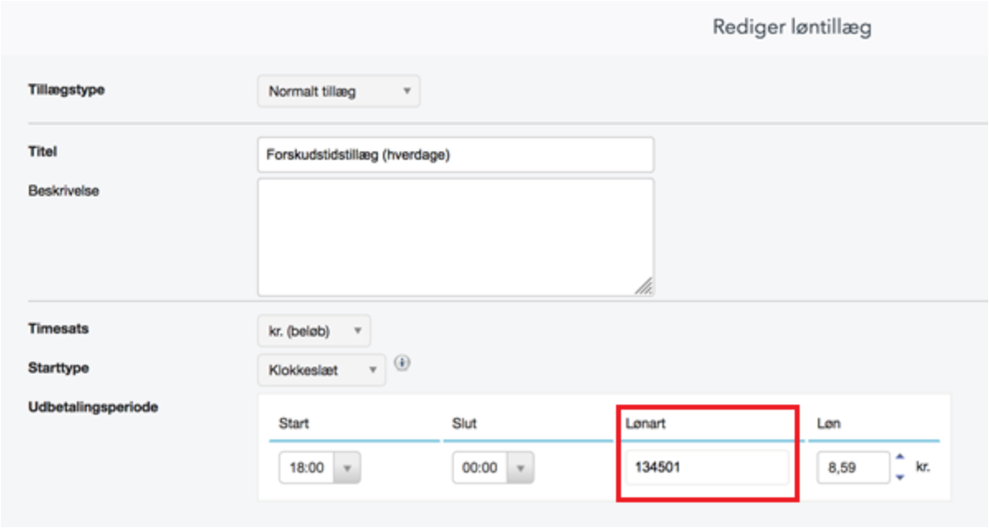Click the Slut column header
The width and height of the screenshot is (989, 528).
point(464,424)
